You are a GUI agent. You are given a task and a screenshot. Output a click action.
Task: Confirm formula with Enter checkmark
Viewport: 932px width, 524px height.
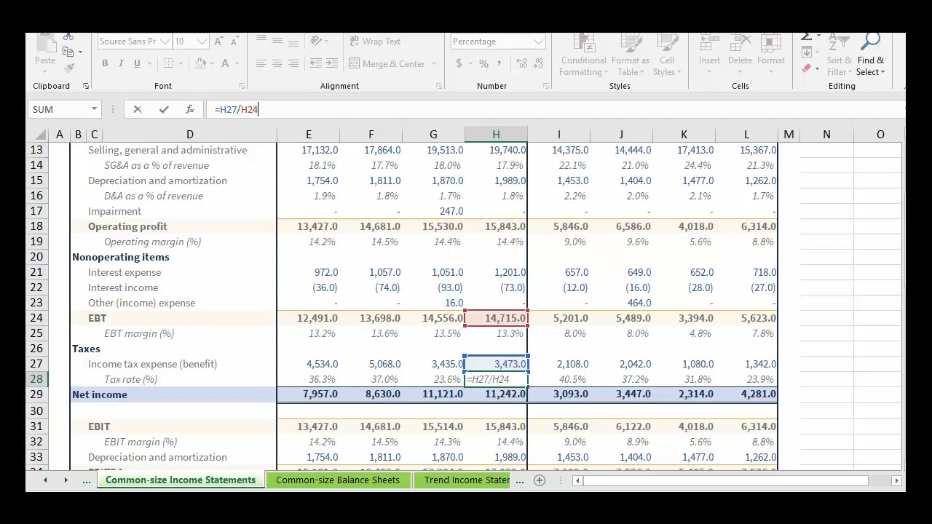point(164,109)
